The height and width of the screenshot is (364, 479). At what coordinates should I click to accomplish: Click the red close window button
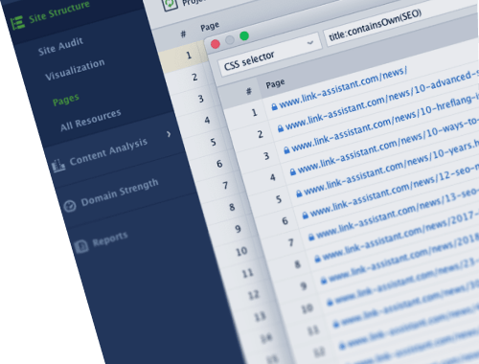pos(216,44)
